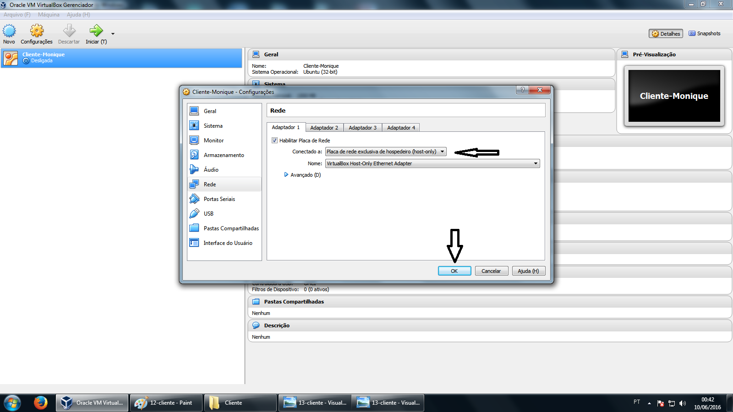Switch to first 13-cliente Visual taskbar item
The width and height of the screenshot is (733, 412).
click(314, 403)
